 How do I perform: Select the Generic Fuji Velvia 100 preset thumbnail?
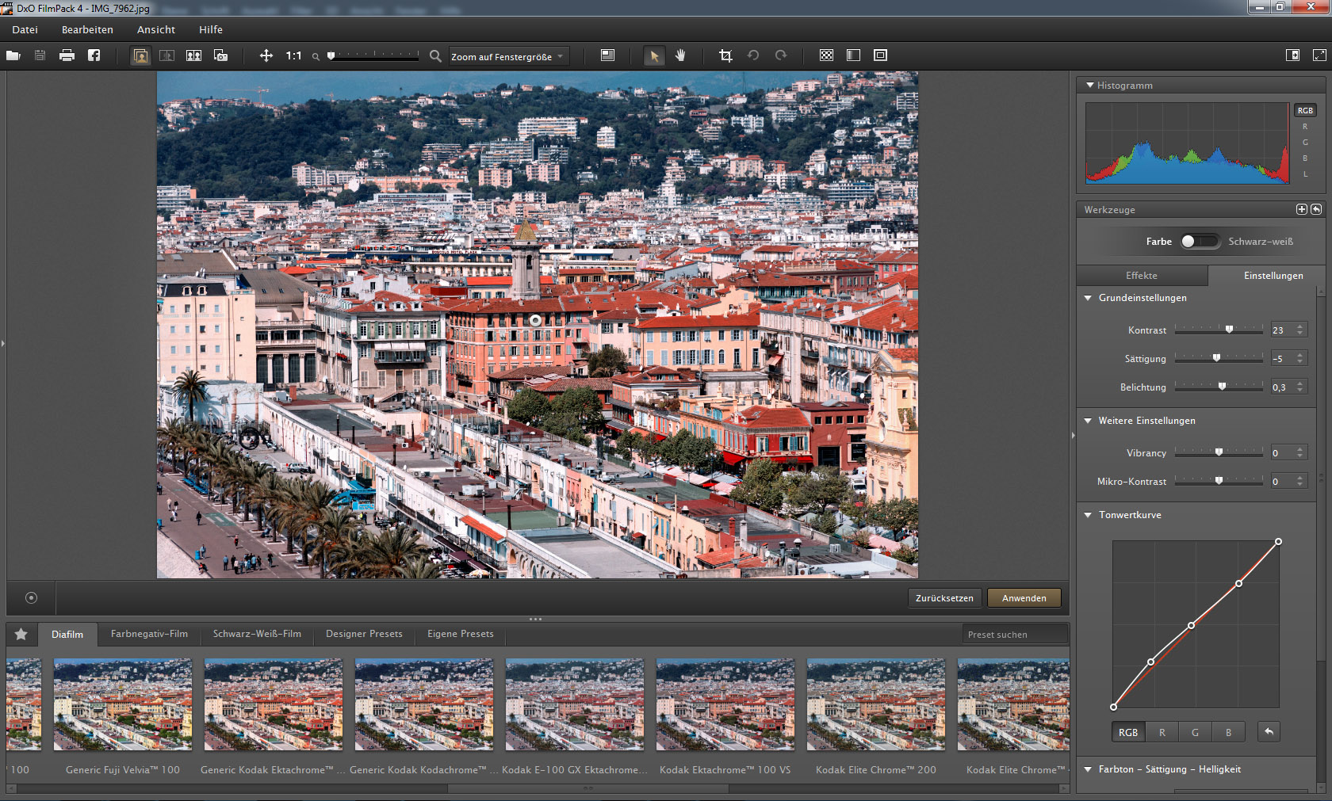tap(123, 704)
